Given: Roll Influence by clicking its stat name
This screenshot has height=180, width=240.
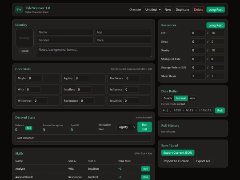Looking at the screenshot, I should pos(116,89).
